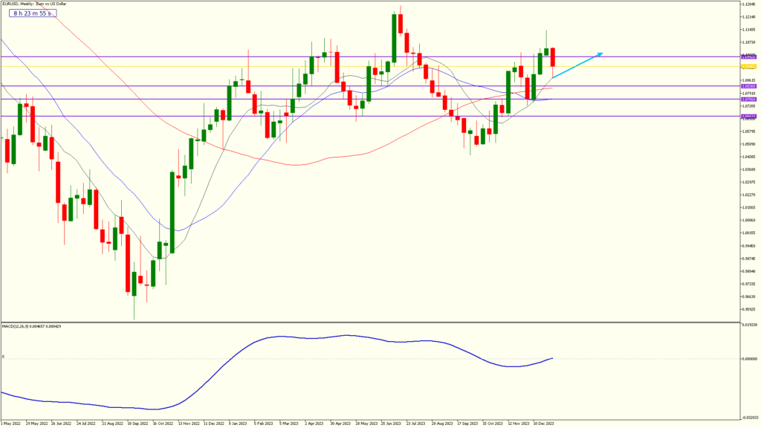The height and width of the screenshot is (428, 761).
Task: Click the yellow current price tag
Action: pyautogui.click(x=748, y=66)
